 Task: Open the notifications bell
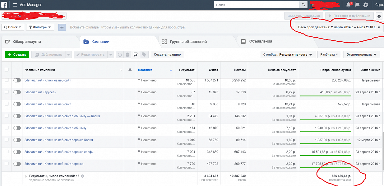click(x=349, y=5)
